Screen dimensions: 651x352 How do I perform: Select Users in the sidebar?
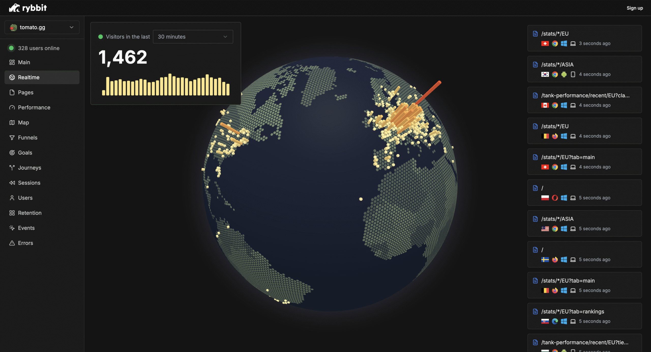[x=25, y=198]
